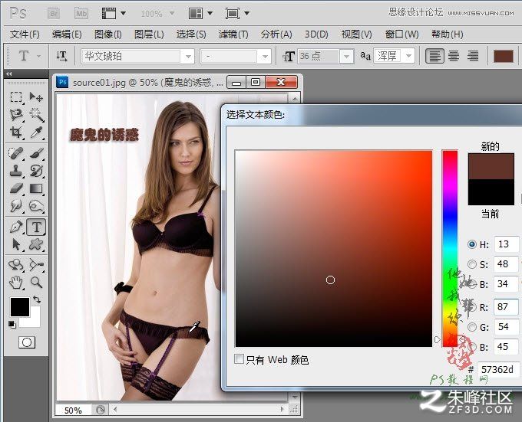The width and height of the screenshot is (522, 422).
Task: Select the Eraser tool
Action: (16, 188)
